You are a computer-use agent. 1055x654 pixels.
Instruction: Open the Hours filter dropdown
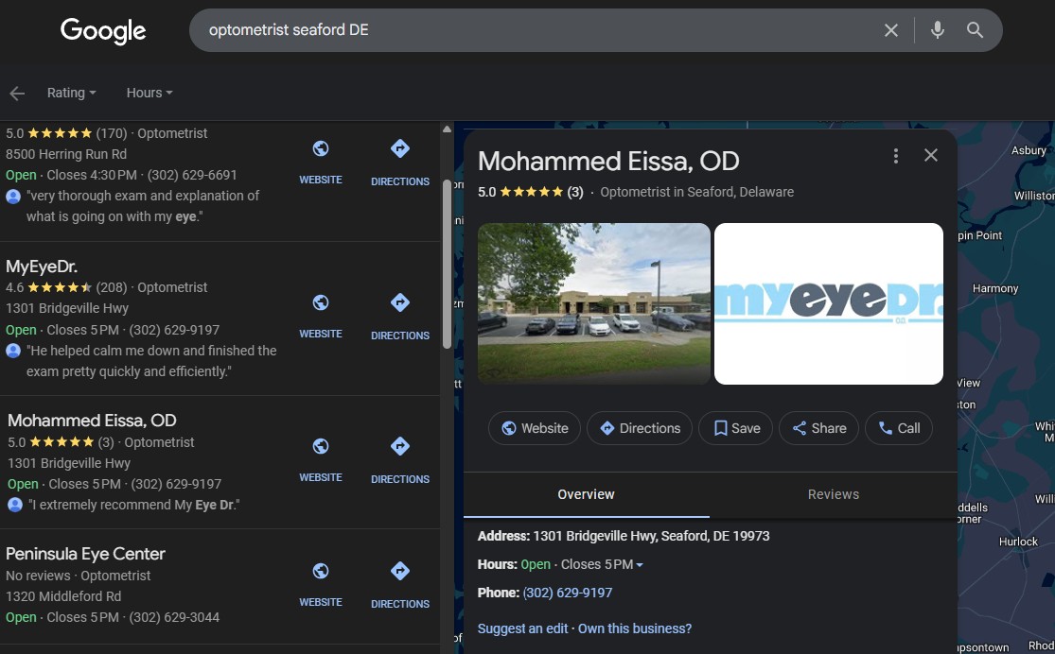149,93
